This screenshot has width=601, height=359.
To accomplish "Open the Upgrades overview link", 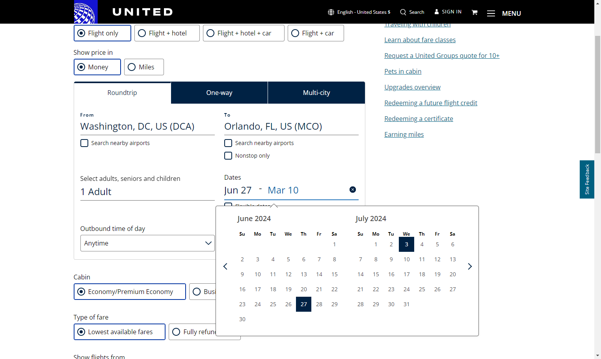I will click(412, 87).
